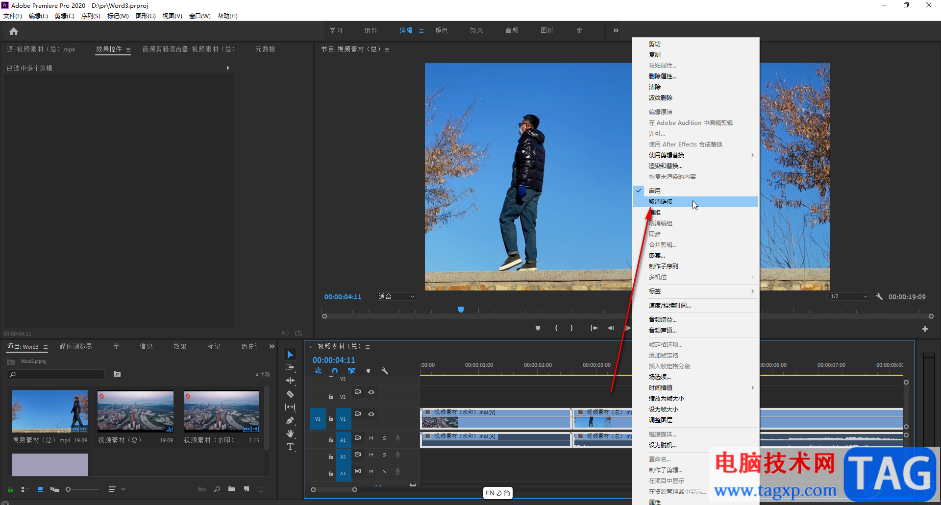Open the zoom level 适合 dropdown
This screenshot has width=941, height=505.
click(x=396, y=297)
